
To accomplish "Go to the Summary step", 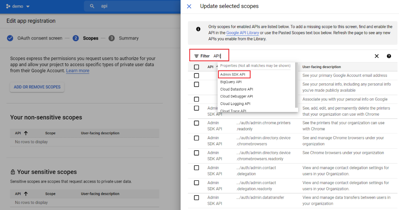I will (x=128, y=38).
